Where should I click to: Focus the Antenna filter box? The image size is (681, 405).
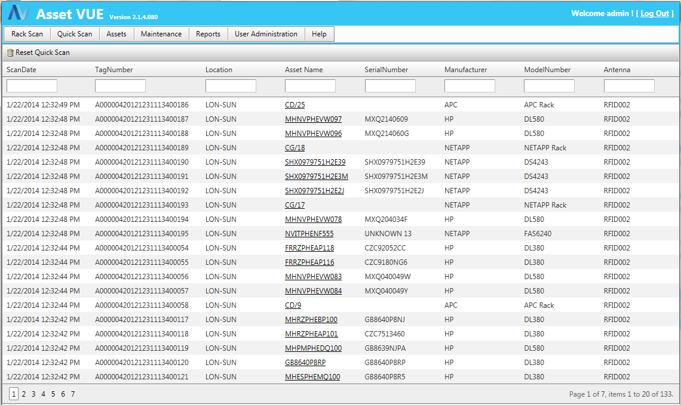pyautogui.click(x=629, y=86)
